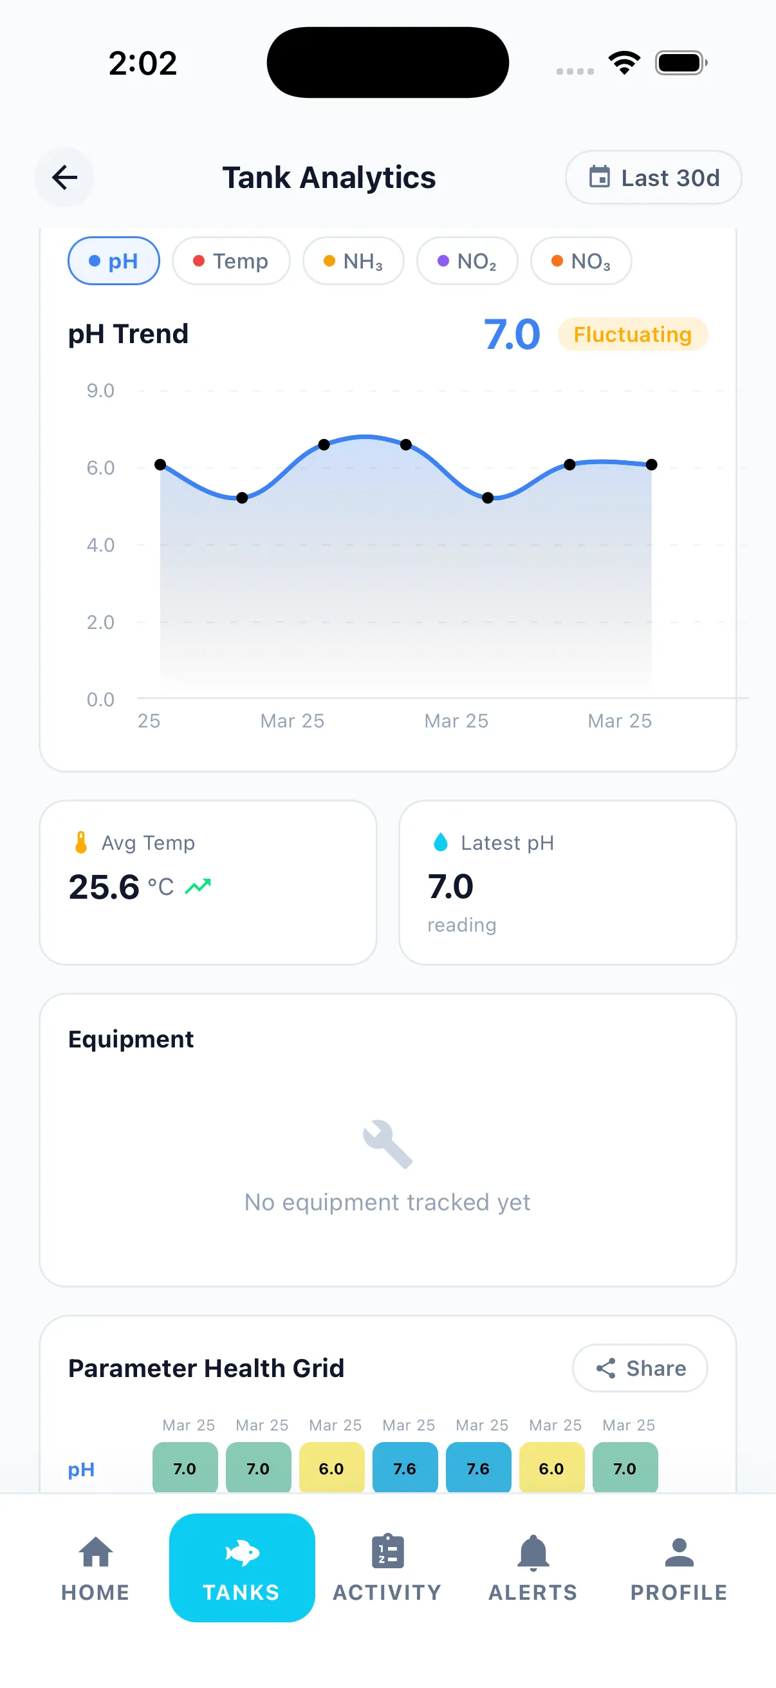Screen dimensions: 776x1688
Task: Open the Last 30d date range selector
Action: tap(653, 178)
